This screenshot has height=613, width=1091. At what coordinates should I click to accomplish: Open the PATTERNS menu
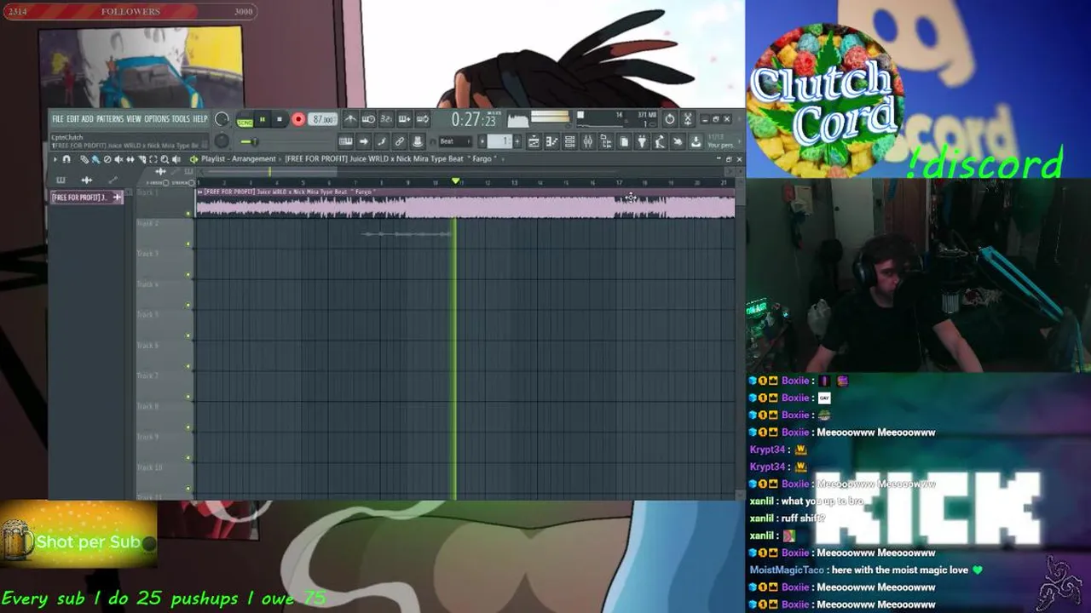tap(110, 119)
